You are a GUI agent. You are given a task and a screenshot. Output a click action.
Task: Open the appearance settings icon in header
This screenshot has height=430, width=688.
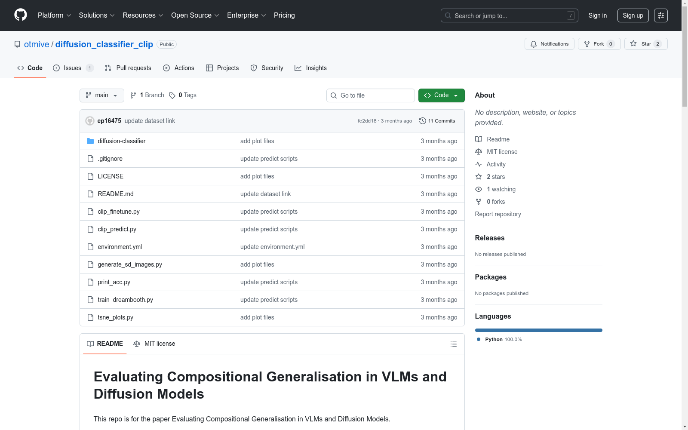point(661,15)
